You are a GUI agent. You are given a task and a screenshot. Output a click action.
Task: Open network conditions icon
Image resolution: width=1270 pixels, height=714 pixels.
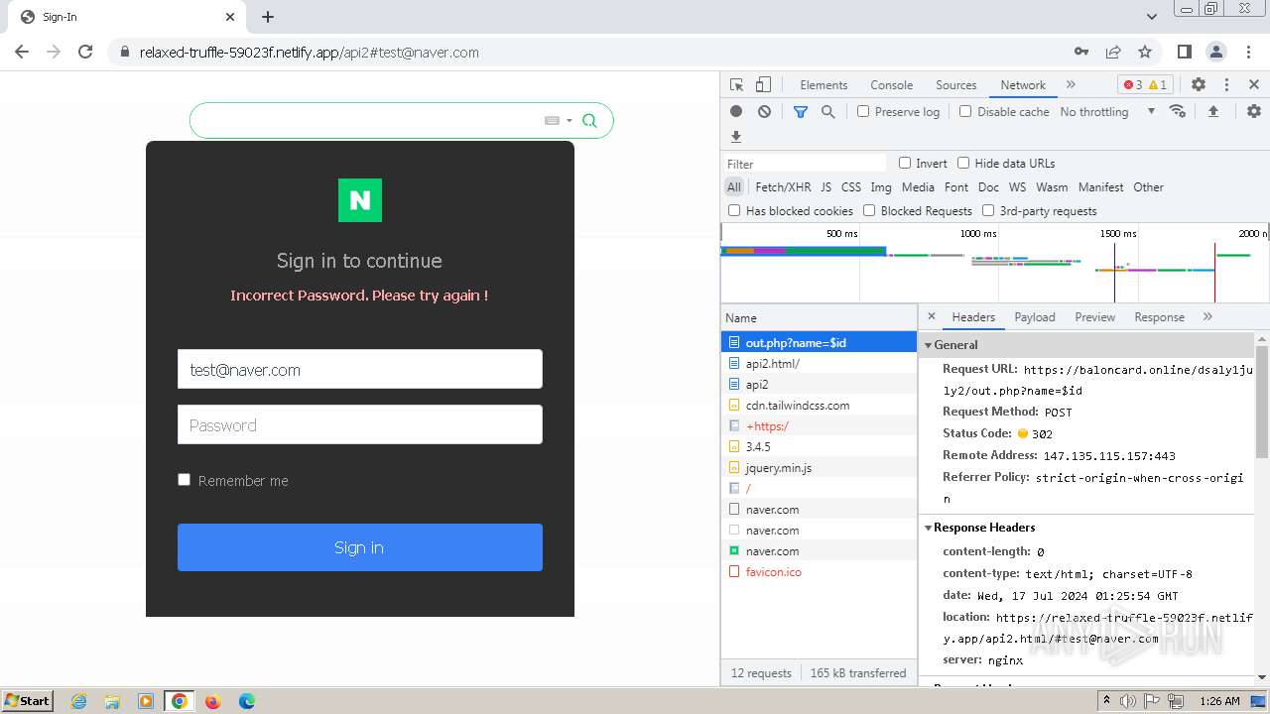1178,111
